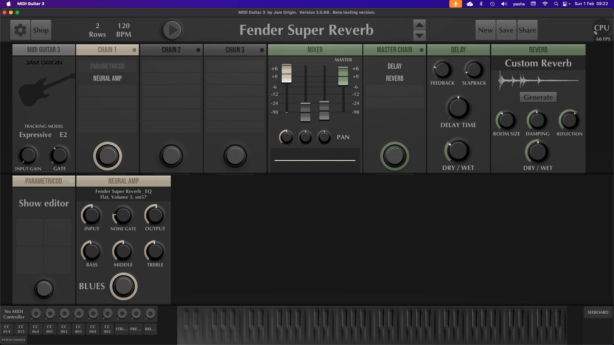
Task: Click the Save patch button
Action: (506, 30)
